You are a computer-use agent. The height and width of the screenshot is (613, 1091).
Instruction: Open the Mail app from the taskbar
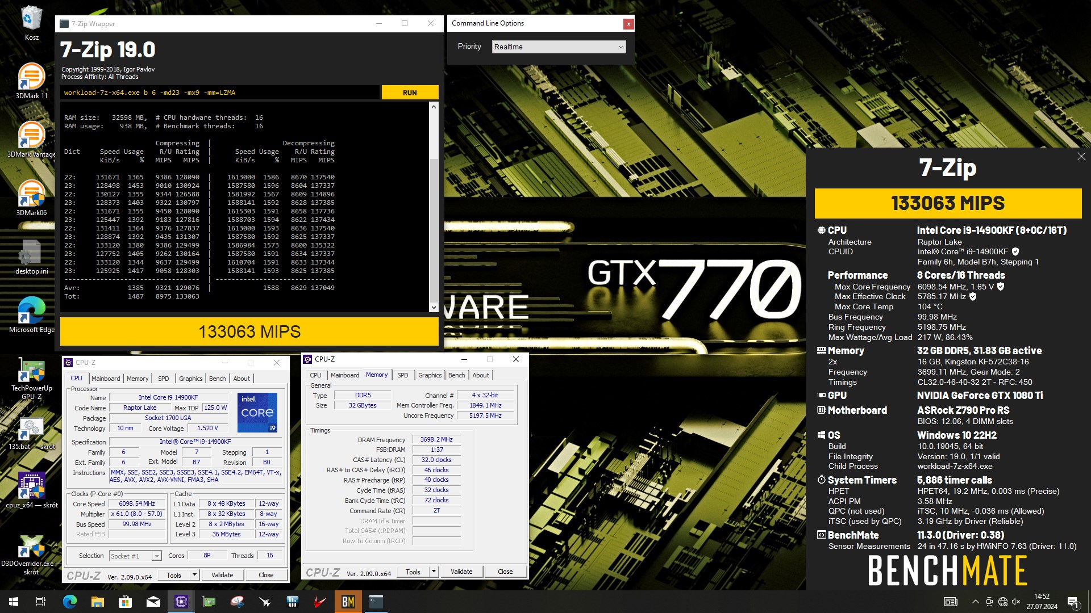[153, 602]
